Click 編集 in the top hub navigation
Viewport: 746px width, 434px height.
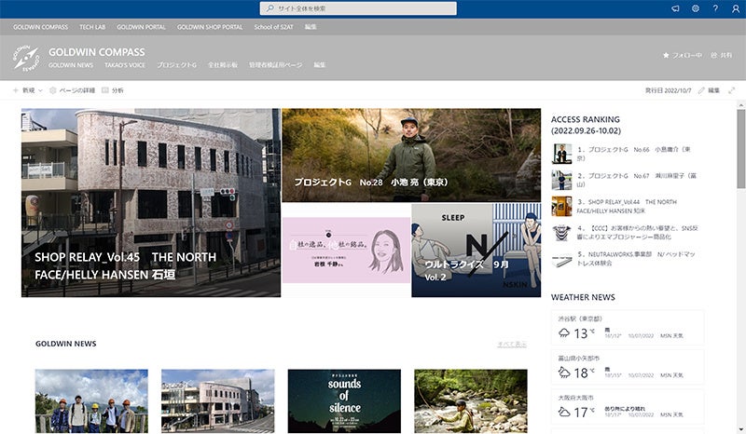coord(311,27)
